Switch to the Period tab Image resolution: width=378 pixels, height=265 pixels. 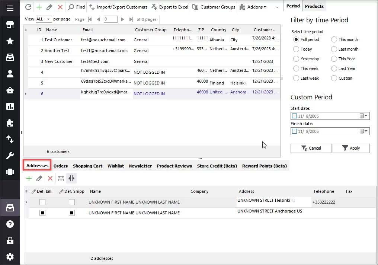(x=293, y=6)
